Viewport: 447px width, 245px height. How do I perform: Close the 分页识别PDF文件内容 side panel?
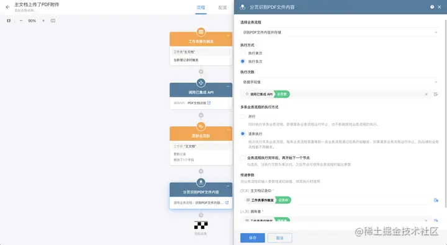[440, 7]
